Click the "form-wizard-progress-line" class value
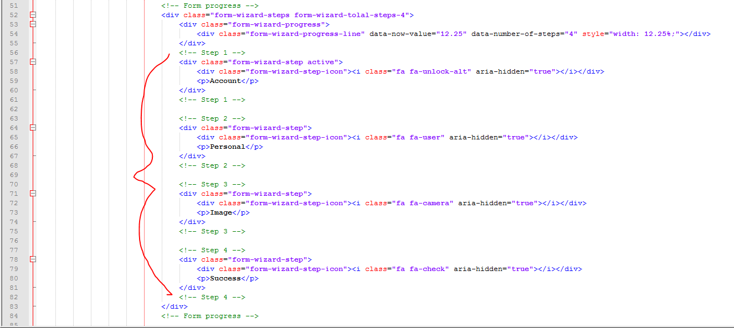The height and width of the screenshot is (328, 734). [x=305, y=34]
